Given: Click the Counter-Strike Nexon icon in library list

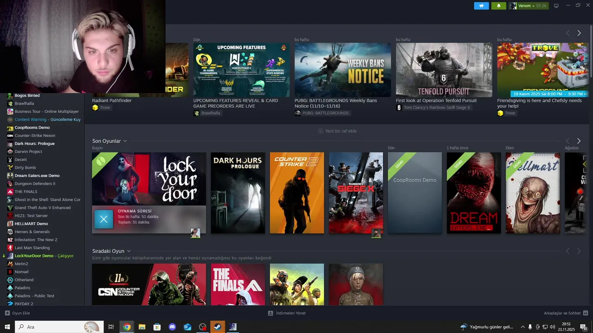Looking at the screenshot, I should (10, 136).
